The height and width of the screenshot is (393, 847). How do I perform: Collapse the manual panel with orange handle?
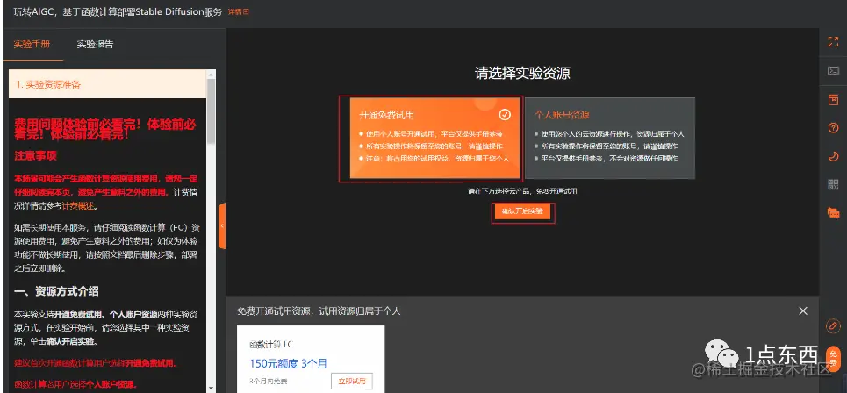coord(222,225)
